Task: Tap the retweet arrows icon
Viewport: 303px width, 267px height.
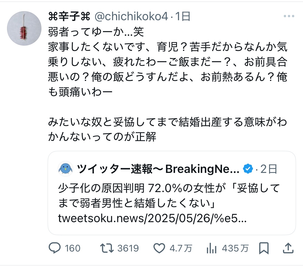Action: [107, 248]
